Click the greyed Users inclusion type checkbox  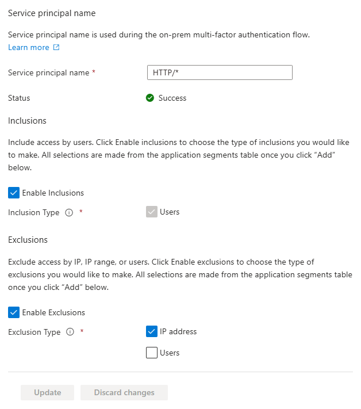click(x=152, y=212)
